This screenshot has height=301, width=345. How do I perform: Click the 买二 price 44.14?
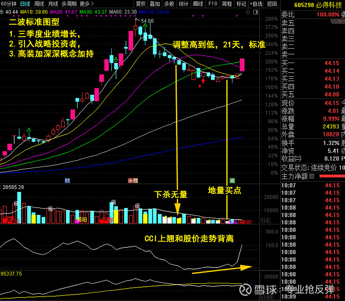(332, 71)
